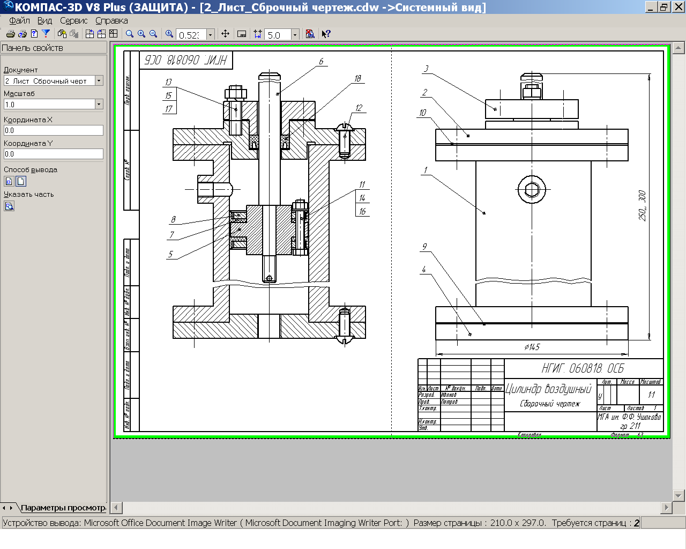
Task: Click the Масштаб label
Action: [x=19, y=93]
